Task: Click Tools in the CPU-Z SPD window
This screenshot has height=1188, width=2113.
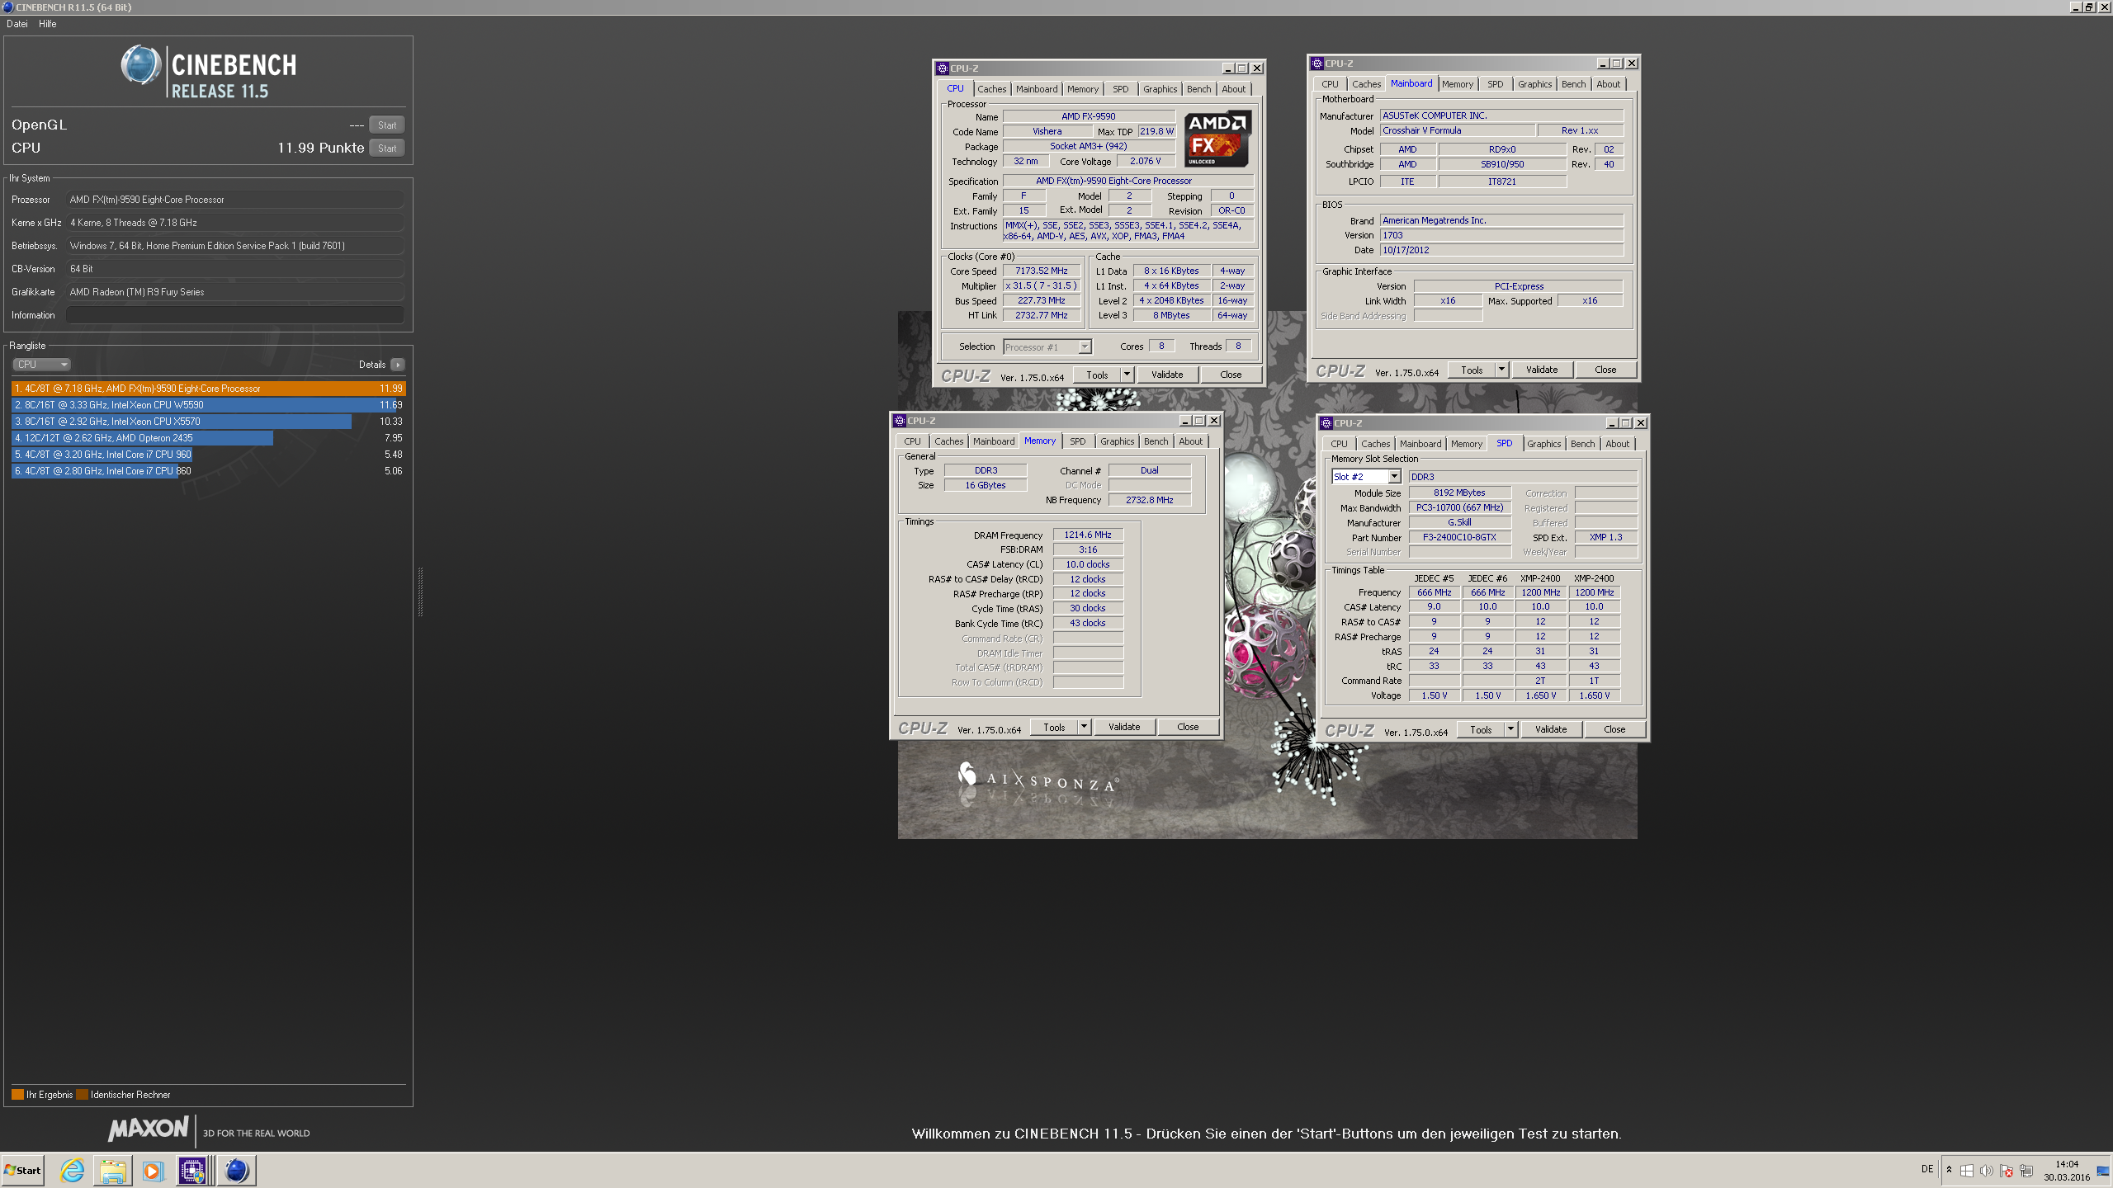Action: (1481, 729)
